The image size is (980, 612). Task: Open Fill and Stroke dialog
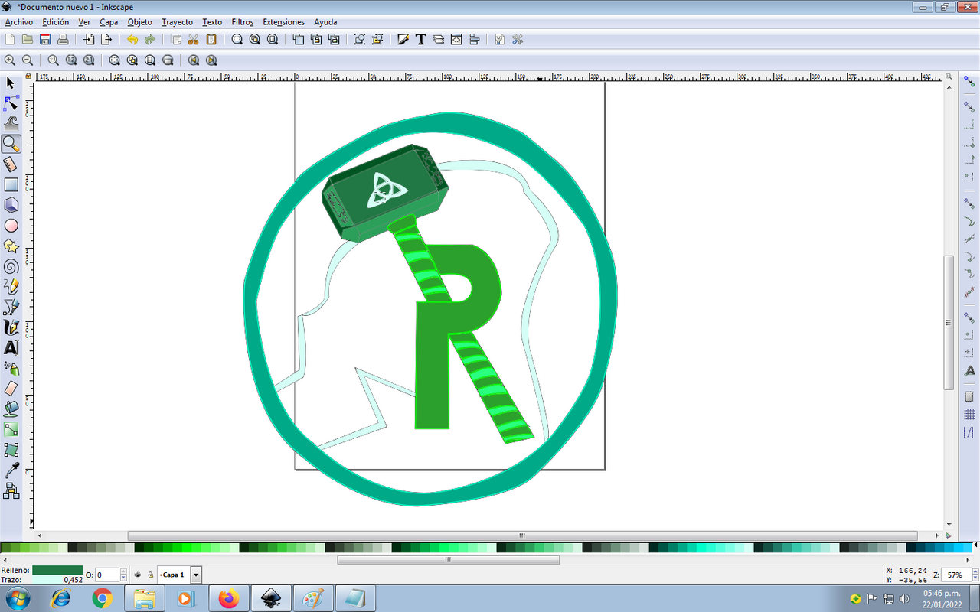(x=403, y=40)
